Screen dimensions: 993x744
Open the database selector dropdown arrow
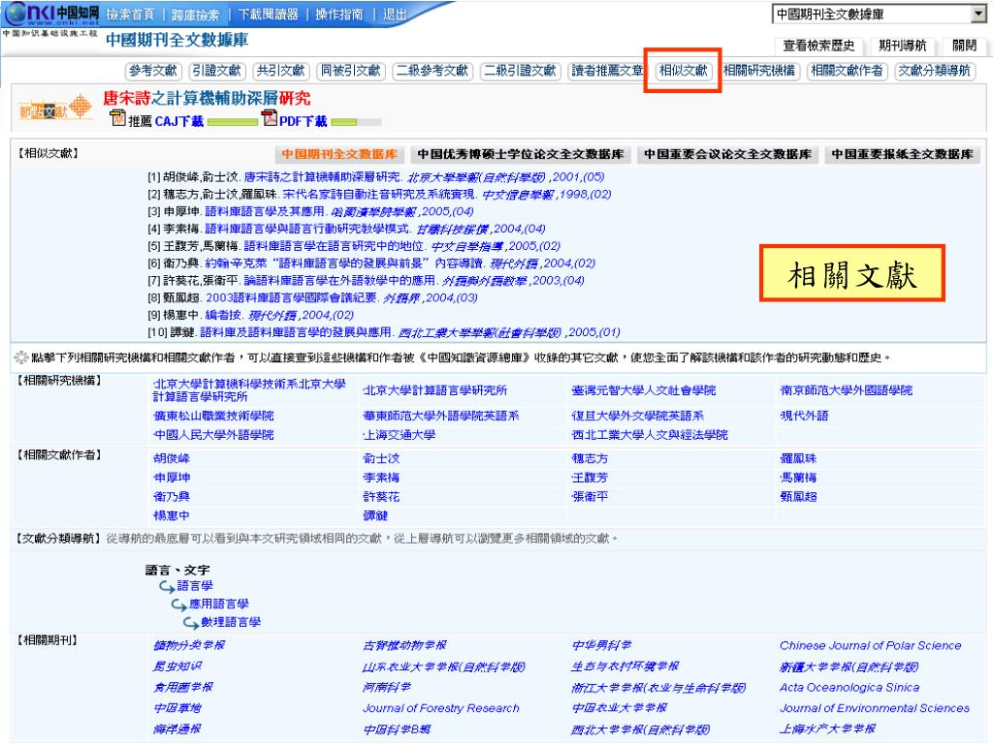(x=978, y=14)
